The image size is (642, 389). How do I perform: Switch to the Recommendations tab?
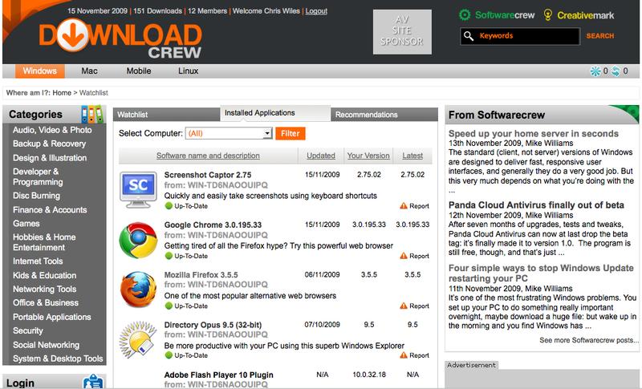[x=384, y=115]
